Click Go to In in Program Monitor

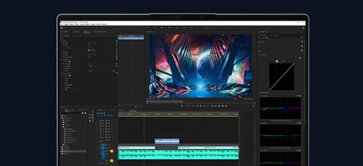tap(194, 106)
